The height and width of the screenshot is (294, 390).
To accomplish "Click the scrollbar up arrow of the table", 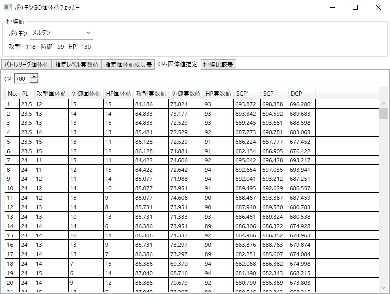I will pos(383,104).
